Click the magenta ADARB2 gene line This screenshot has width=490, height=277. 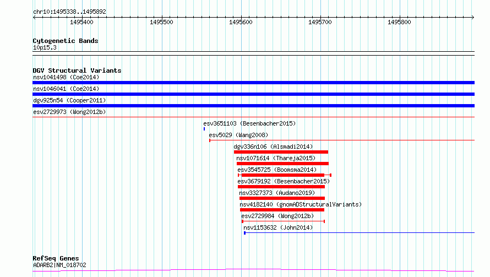click(x=253, y=270)
